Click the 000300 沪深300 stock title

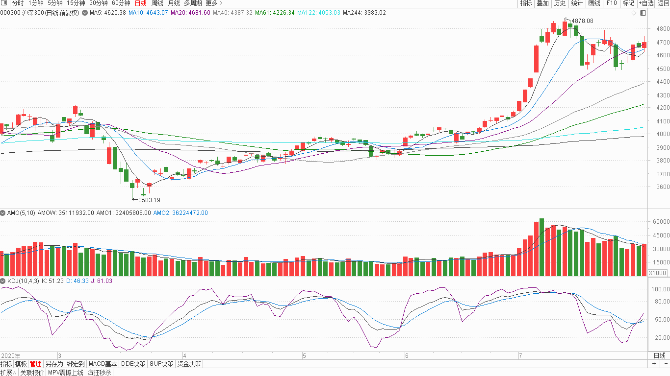click(x=40, y=13)
